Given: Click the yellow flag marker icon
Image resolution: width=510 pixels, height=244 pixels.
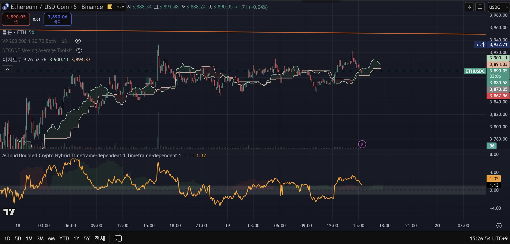Looking at the screenshot, I should pos(110,7).
